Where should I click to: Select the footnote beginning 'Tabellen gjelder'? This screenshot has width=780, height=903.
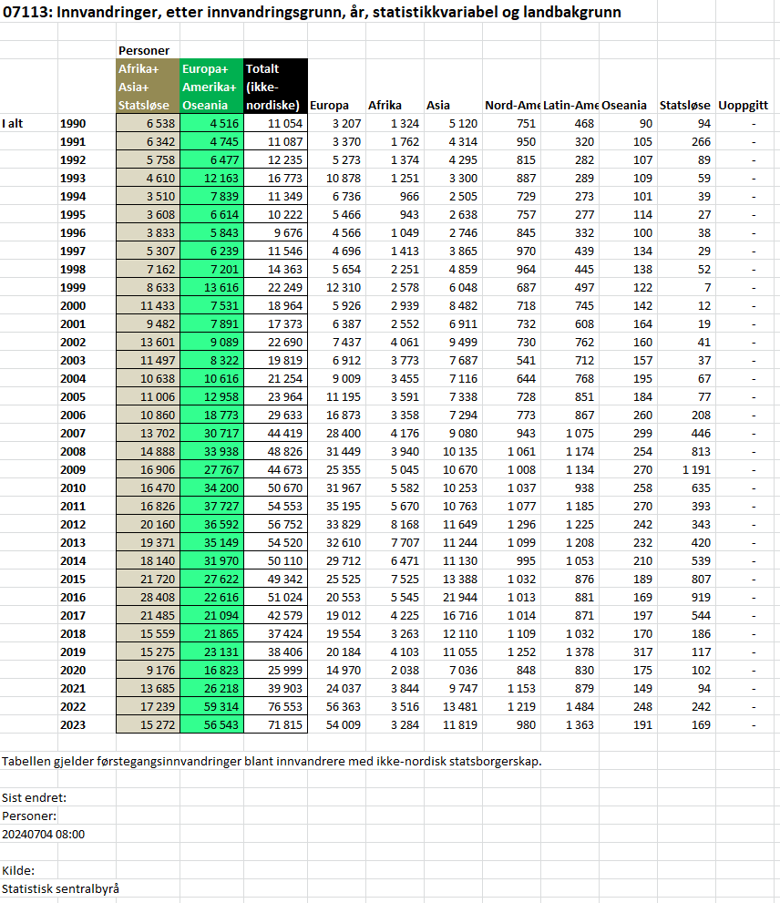pos(272,762)
